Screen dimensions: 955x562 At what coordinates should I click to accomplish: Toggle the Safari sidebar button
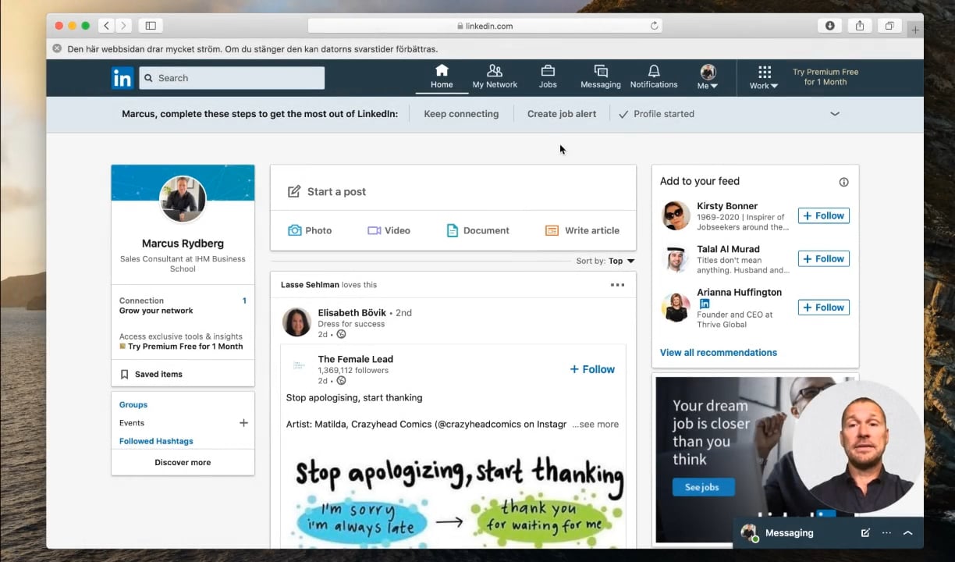pos(151,26)
